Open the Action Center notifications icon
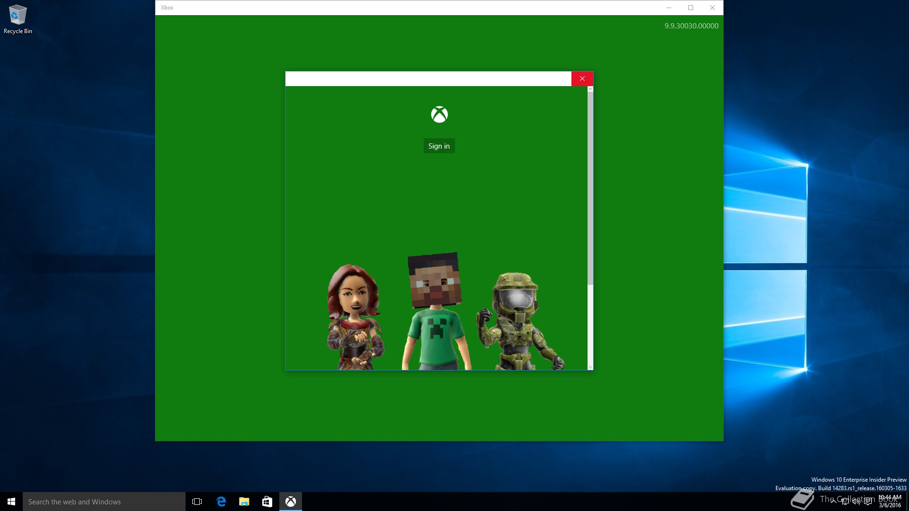The height and width of the screenshot is (511, 909). pos(868,502)
